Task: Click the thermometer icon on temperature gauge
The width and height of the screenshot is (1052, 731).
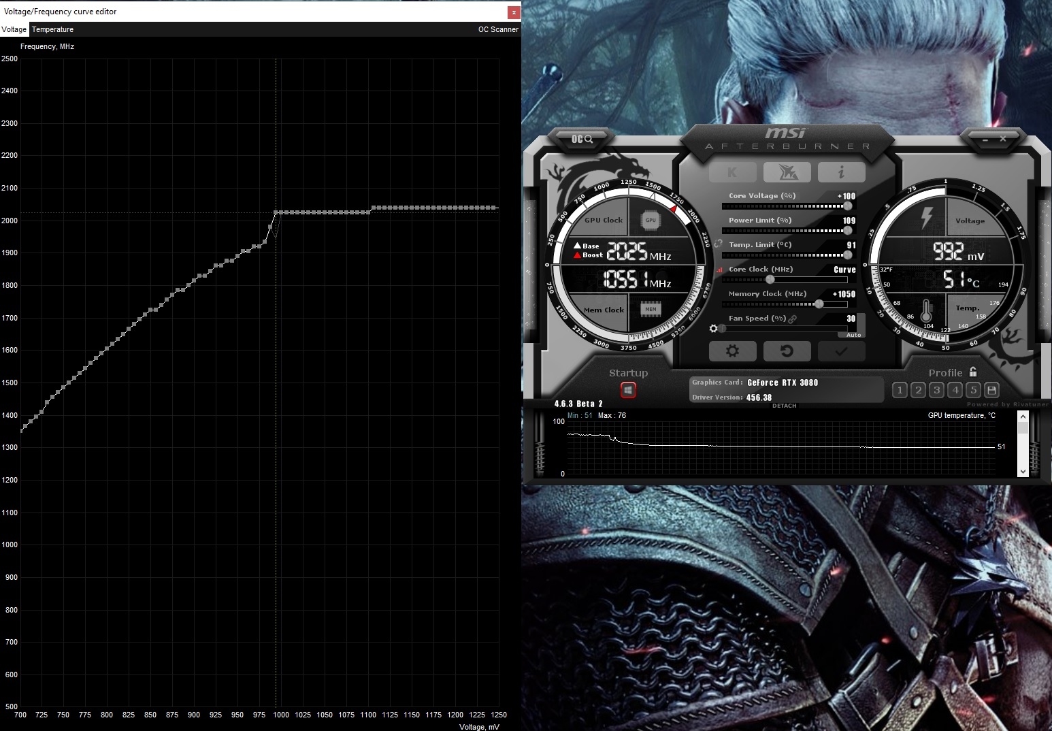Action: pyautogui.click(x=926, y=310)
